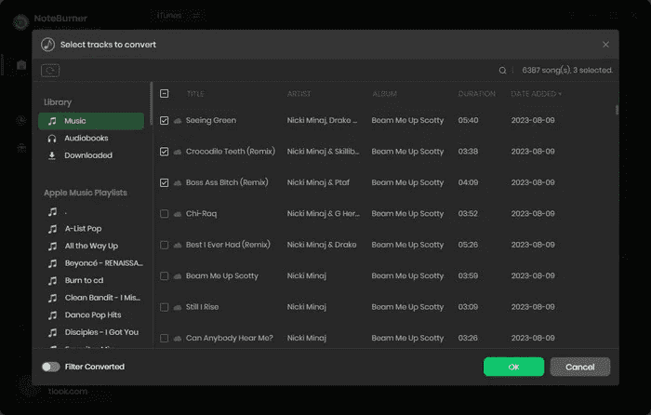Screen dimensions: 651x415
Task: Close the Select tracks dialog
Action: [x=605, y=45]
